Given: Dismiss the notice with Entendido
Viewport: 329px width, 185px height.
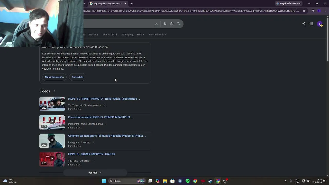Looking at the screenshot, I should tap(78, 77).
